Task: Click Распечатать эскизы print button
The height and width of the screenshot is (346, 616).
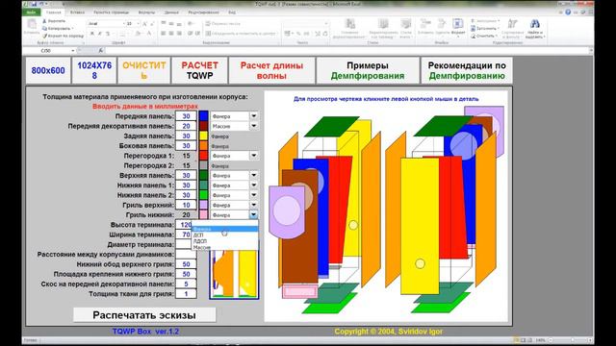Action: pos(144,315)
